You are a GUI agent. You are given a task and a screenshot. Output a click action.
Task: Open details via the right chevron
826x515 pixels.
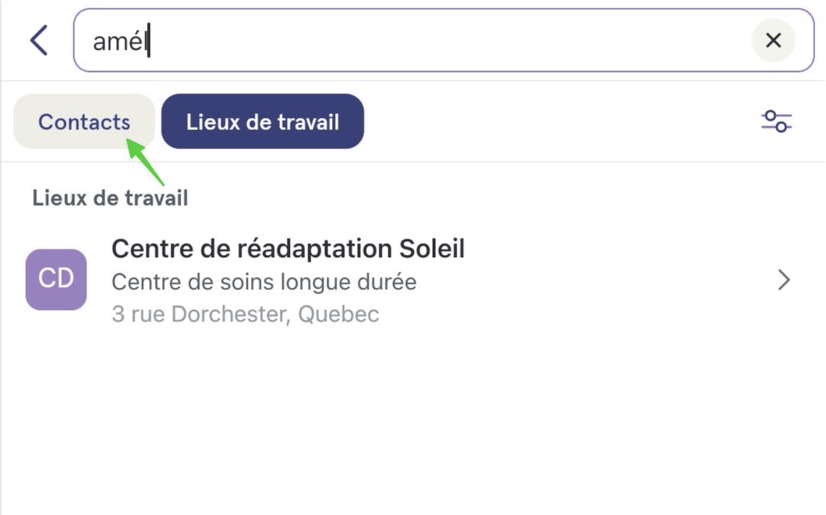coord(784,280)
